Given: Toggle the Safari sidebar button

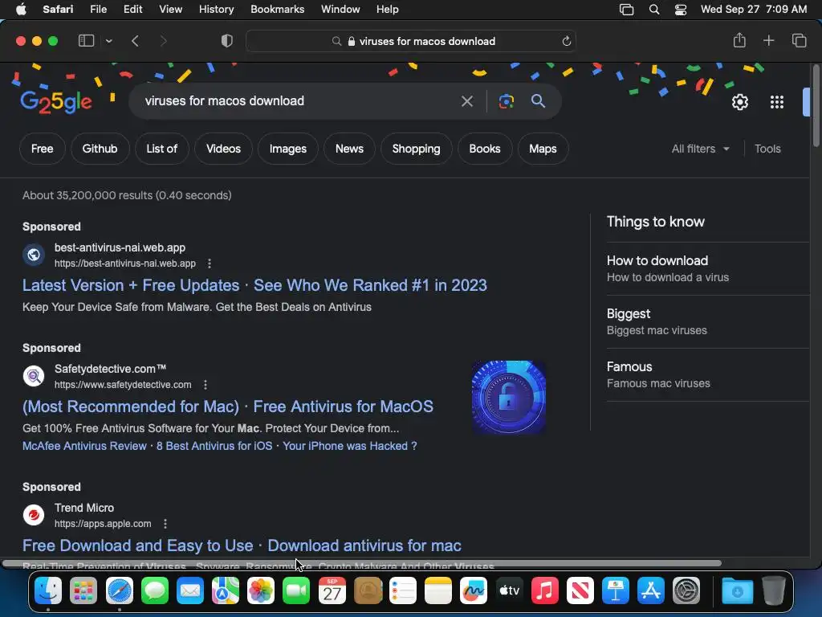Looking at the screenshot, I should 86,41.
